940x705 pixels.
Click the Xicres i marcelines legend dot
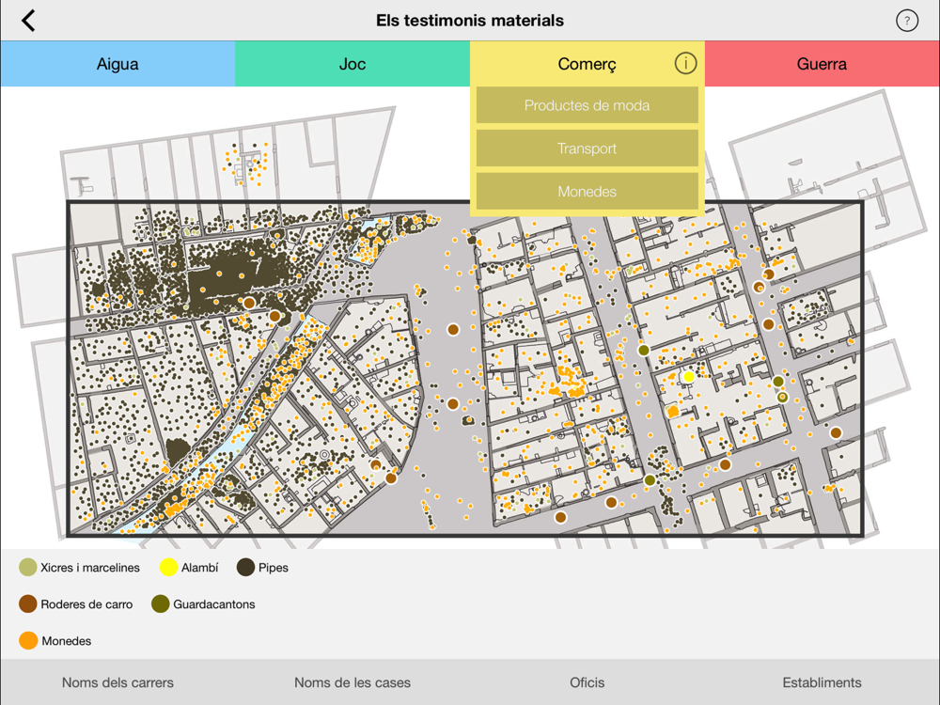tap(27, 567)
